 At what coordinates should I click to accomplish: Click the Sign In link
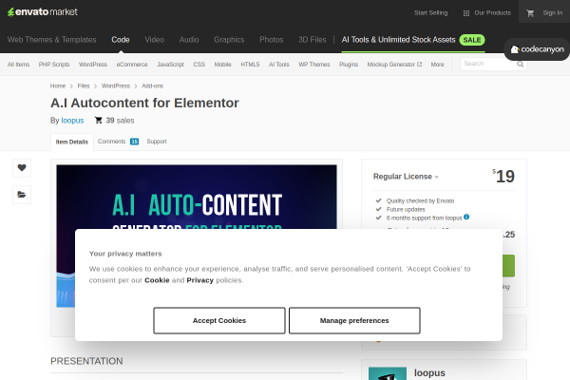[x=553, y=12]
